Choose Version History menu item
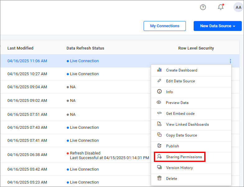The image size is (244, 187). coord(179,168)
